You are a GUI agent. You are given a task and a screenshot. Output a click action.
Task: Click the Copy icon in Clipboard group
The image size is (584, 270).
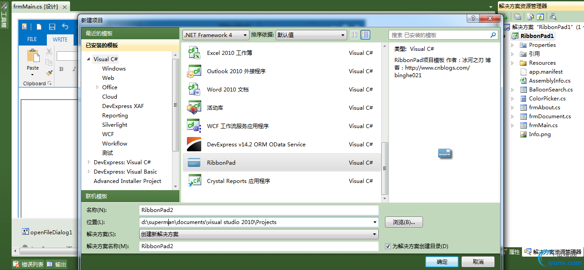(x=49, y=62)
